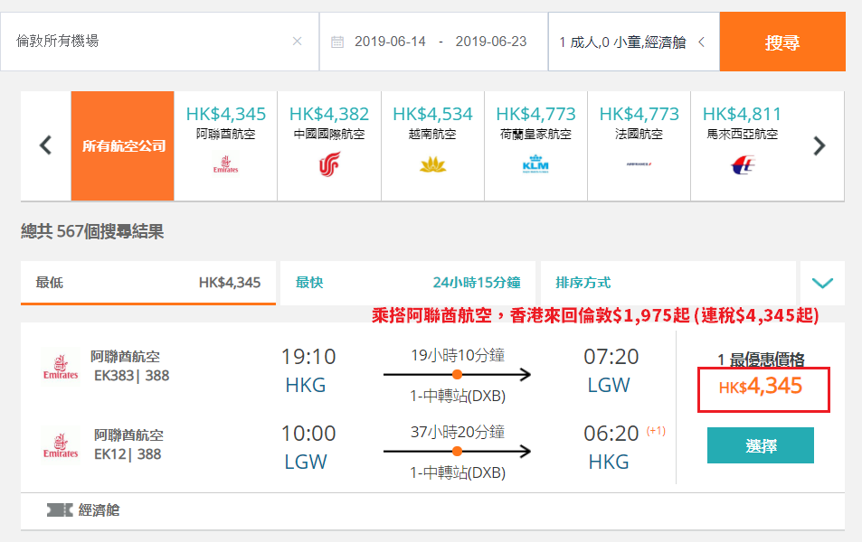Image resolution: width=862 pixels, height=542 pixels.
Task: Click return stopover 1-中轉站(DXB) under 37小時20分鐘
Action: tap(458, 472)
